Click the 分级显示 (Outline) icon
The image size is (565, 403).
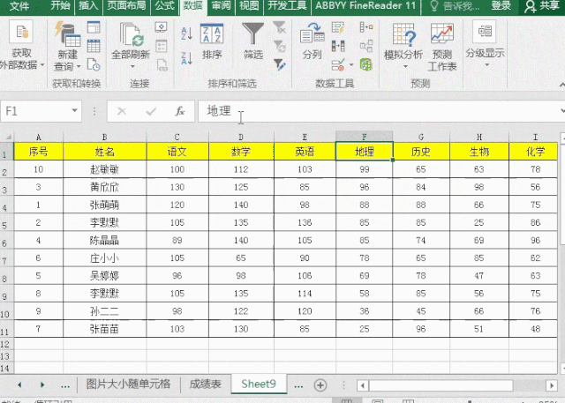click(x=485, y=32)
